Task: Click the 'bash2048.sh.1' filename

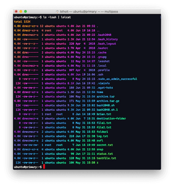Action: tap(107, 110)
